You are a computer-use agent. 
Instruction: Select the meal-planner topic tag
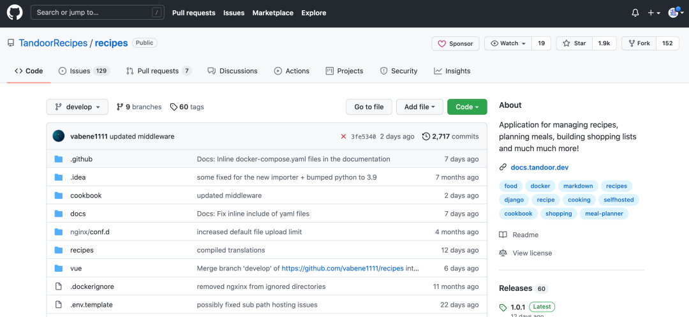tap(604, 214)
